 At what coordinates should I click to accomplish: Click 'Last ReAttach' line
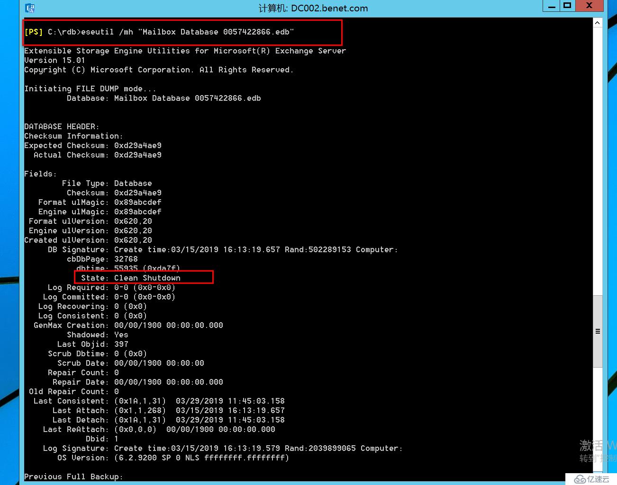pyautogui.click(x=159, y=429)
